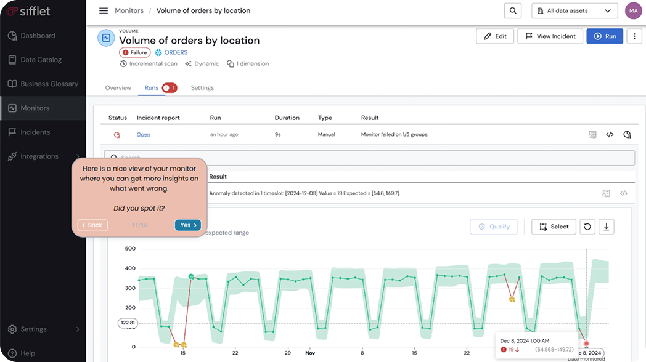Open the incident report Open link
This screenshot has width=646, height=362.
tap(144, 134)
